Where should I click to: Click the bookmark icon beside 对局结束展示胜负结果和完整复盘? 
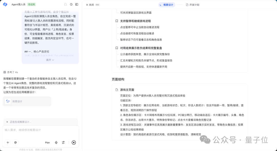click(x=117, y=48)
